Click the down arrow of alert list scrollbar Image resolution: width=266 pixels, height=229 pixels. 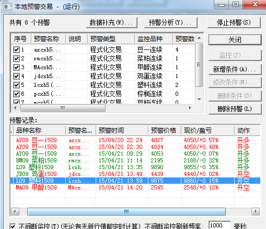(200, 99)
